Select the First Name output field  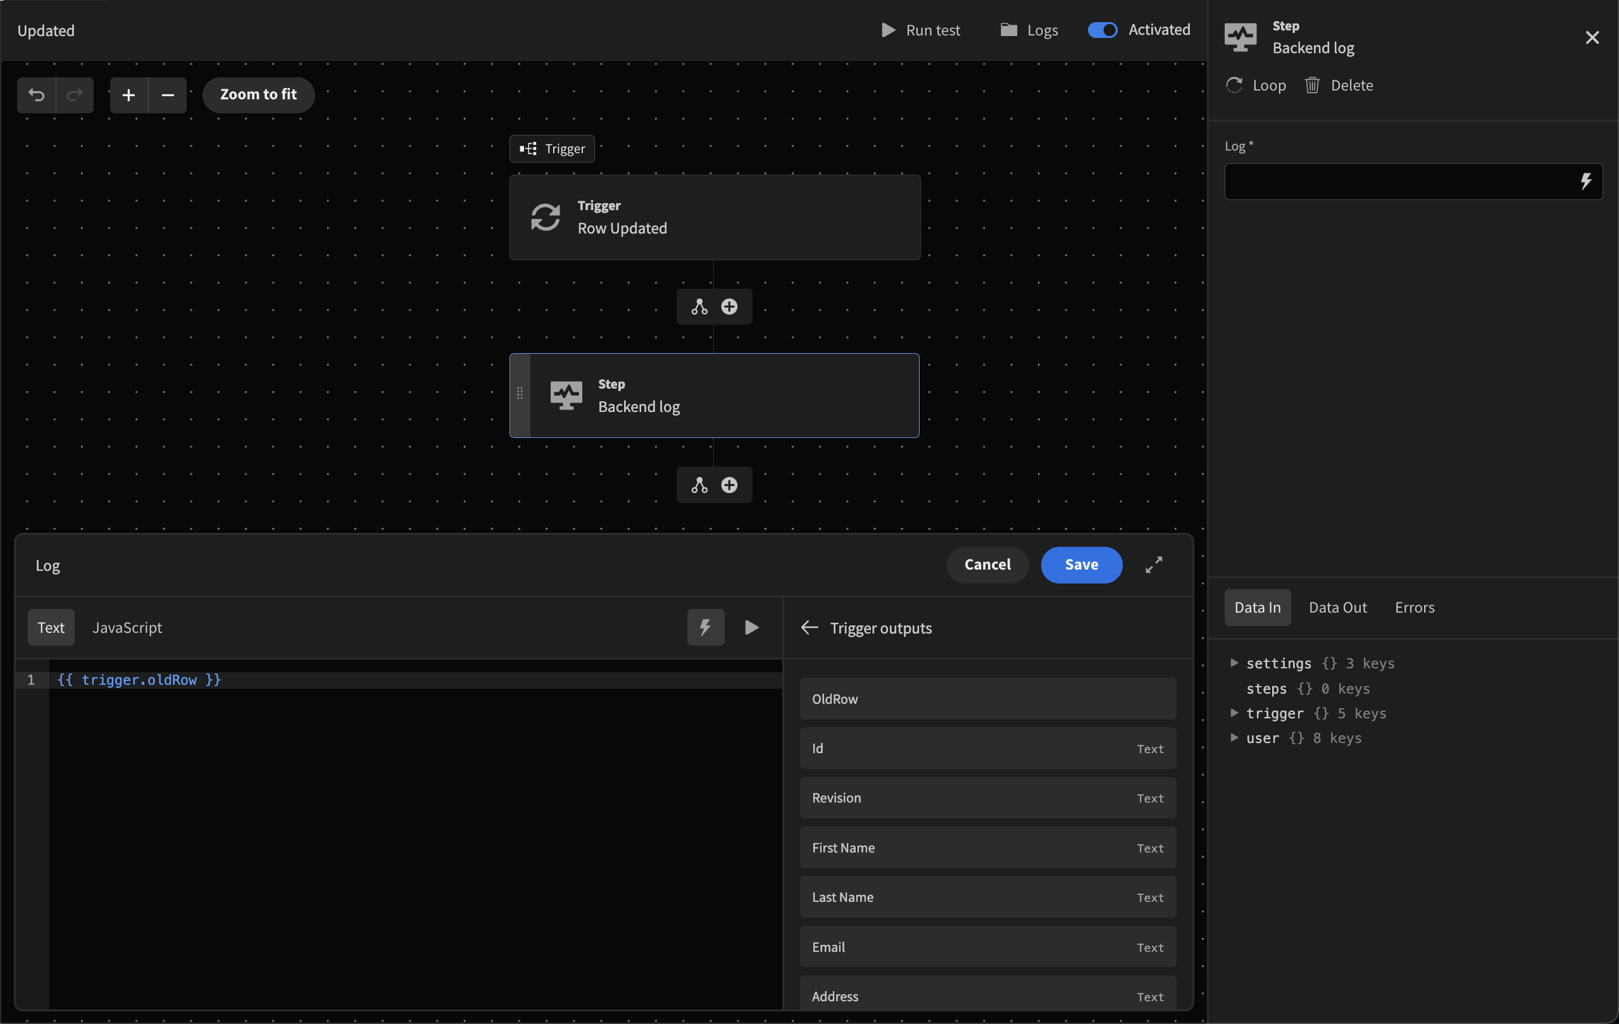click(987, 847)
